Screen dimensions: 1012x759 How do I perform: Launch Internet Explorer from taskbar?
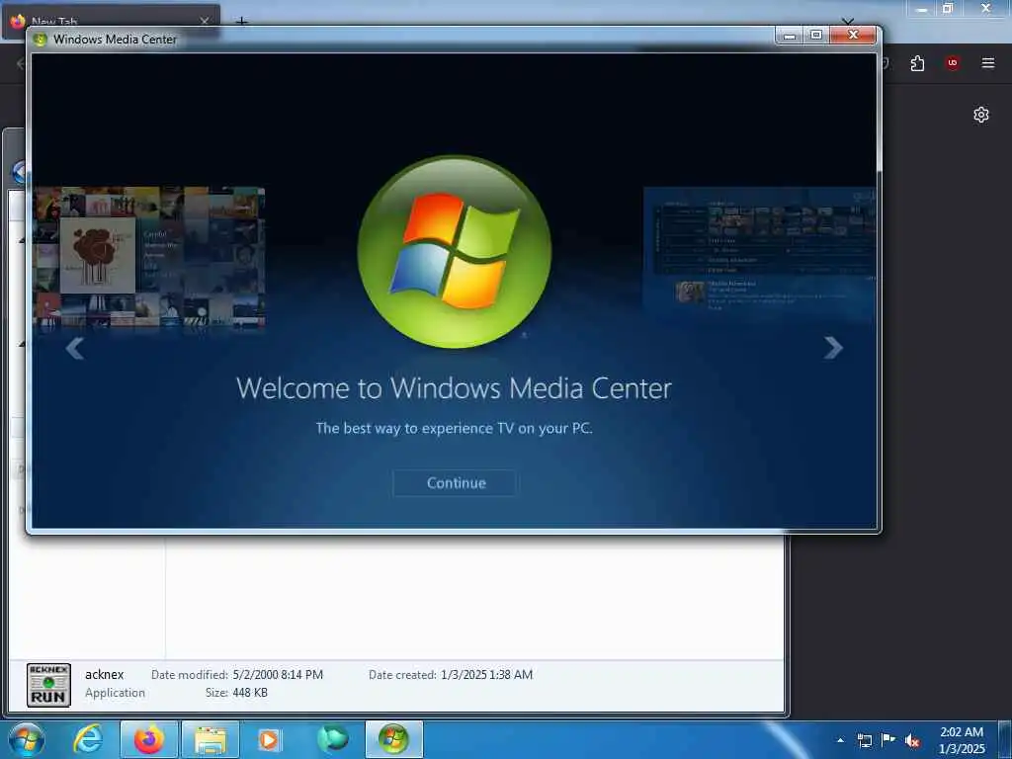(x=87, y=739)
